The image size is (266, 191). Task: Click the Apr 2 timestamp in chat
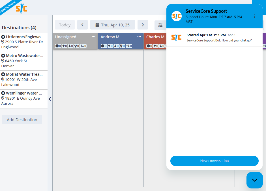pyautogui.click(x=231, y=35)
